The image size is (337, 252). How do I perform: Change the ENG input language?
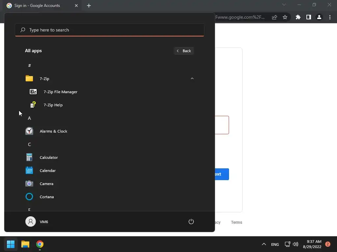(275, 244)
